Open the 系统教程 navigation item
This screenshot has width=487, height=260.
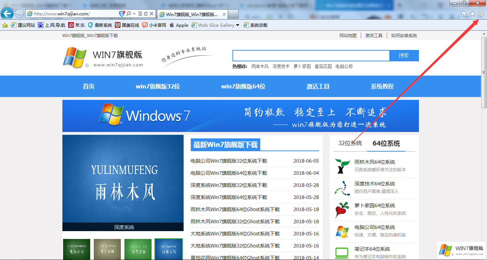pos(382,86)
